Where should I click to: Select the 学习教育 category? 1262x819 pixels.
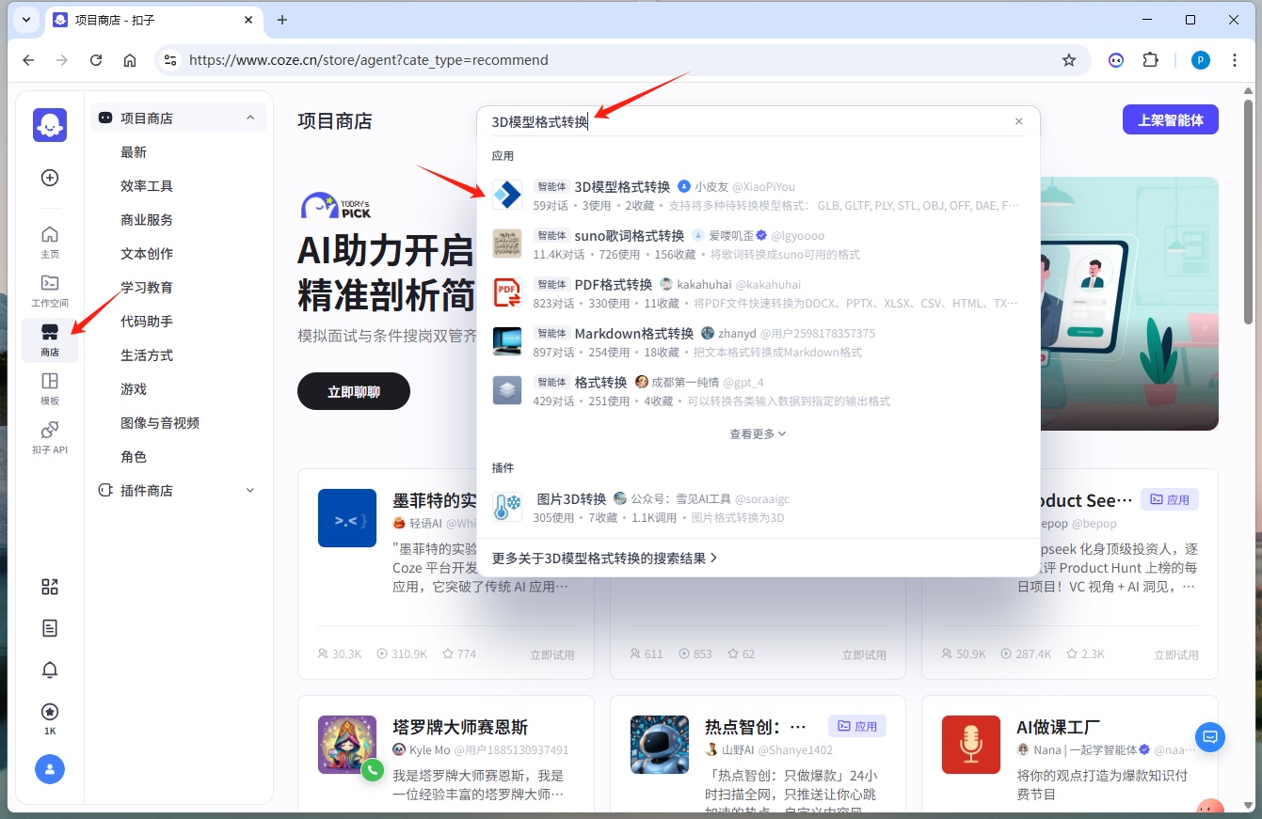tap(147, 288)
